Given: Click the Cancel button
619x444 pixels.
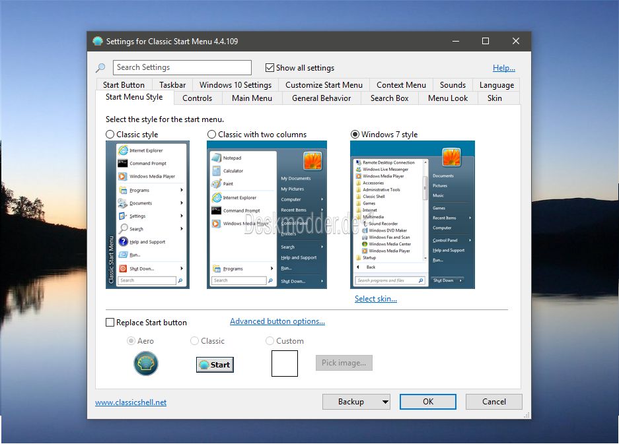Looking at the screenshot, I should [494, 402].
